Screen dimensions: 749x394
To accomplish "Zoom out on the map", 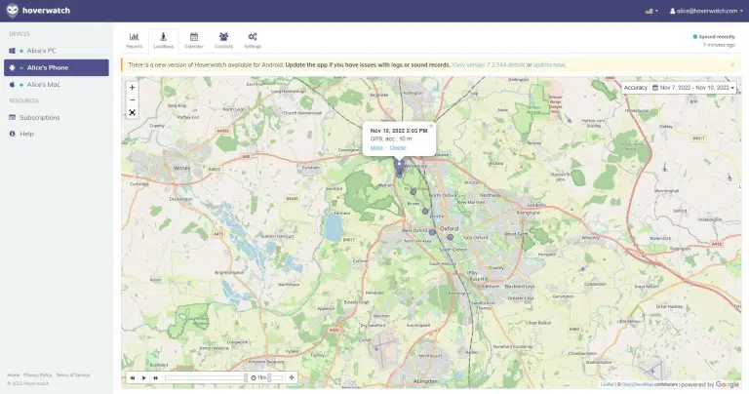I will (x=133, y=99).
